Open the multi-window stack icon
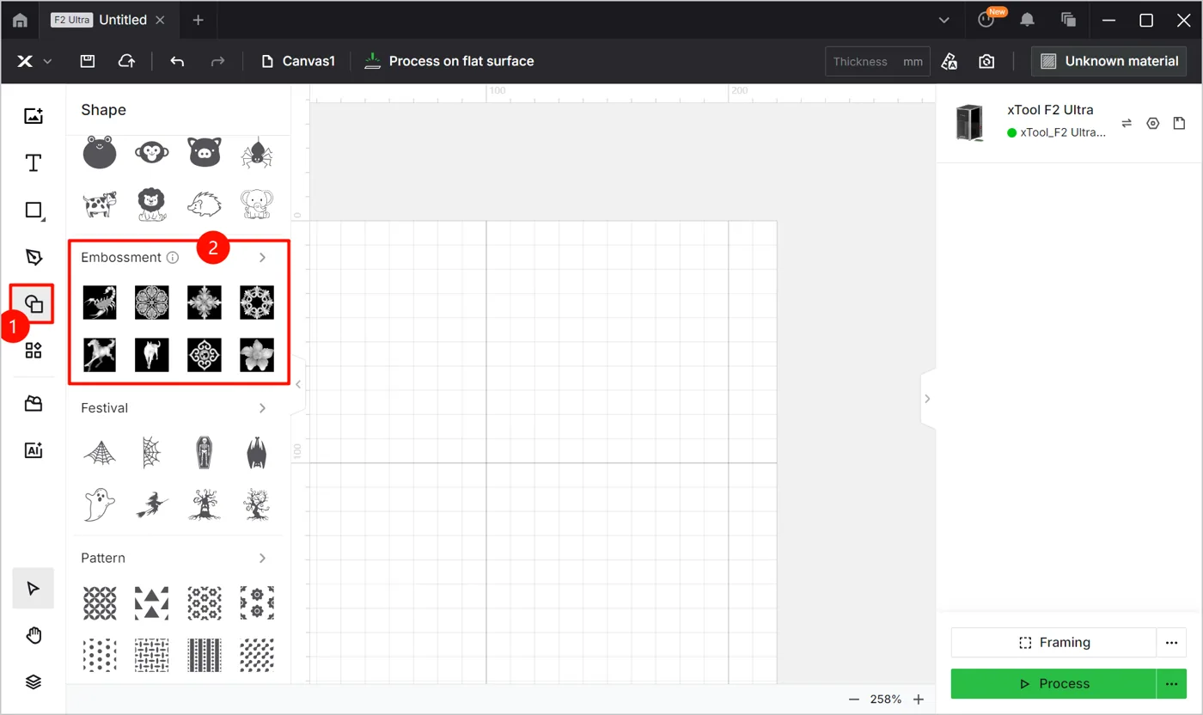This screenshot has height=715, width=1203. click(x=1069, y=20)
